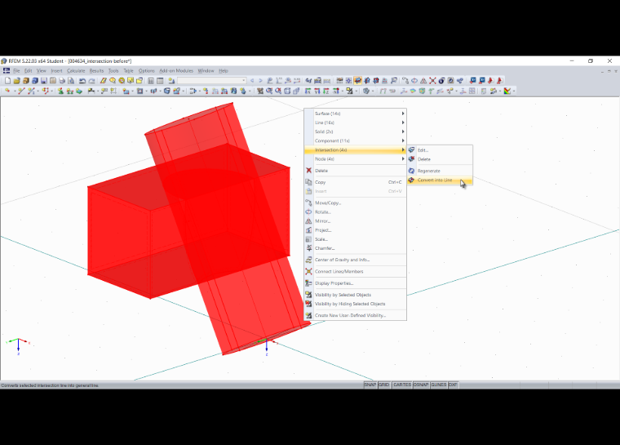
Task: Choose Convert into Line in the submenu
Action: coord(440,180)
